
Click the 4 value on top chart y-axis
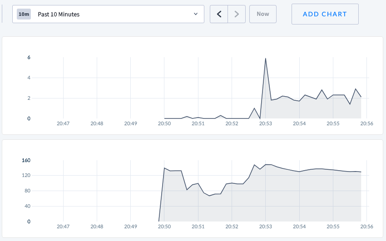click(x=29, y=78)
